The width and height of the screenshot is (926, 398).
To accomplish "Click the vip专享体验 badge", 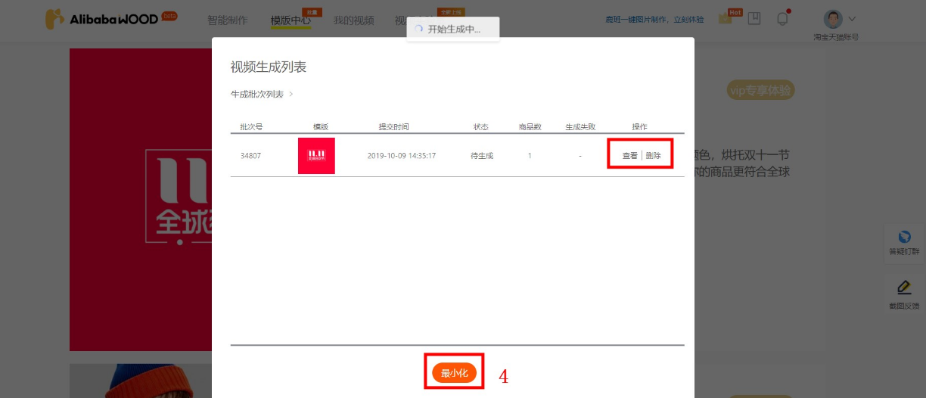I will tap(761, 91).
